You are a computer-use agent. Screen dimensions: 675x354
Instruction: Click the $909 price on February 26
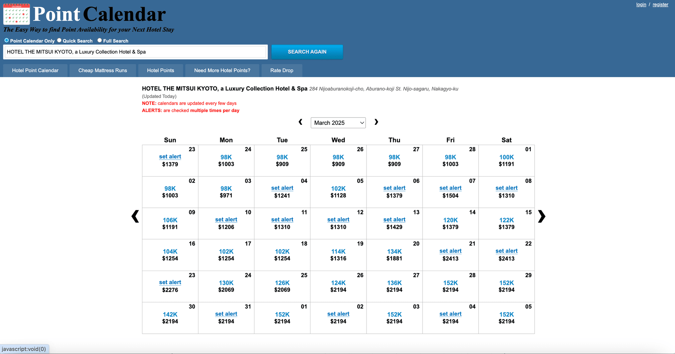click(338, 164)
